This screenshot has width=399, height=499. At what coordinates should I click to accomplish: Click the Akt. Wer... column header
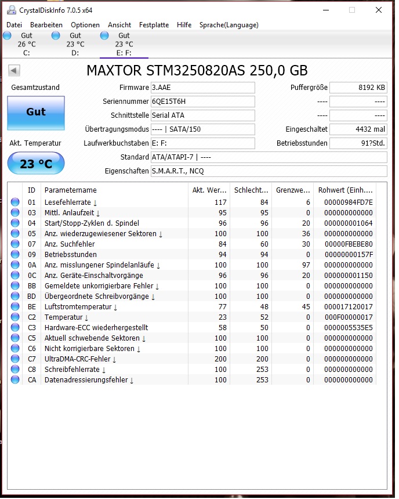pyautogui.click(x=209, y=190)
